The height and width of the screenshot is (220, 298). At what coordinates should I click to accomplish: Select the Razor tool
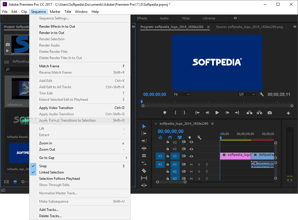point(144,171)
